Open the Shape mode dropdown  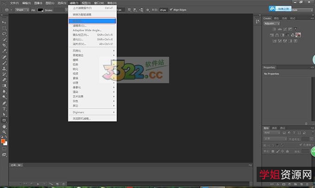click(22, 9)
